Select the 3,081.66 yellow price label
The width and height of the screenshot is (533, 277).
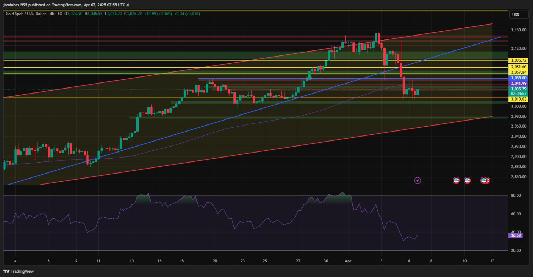(518, 67)
